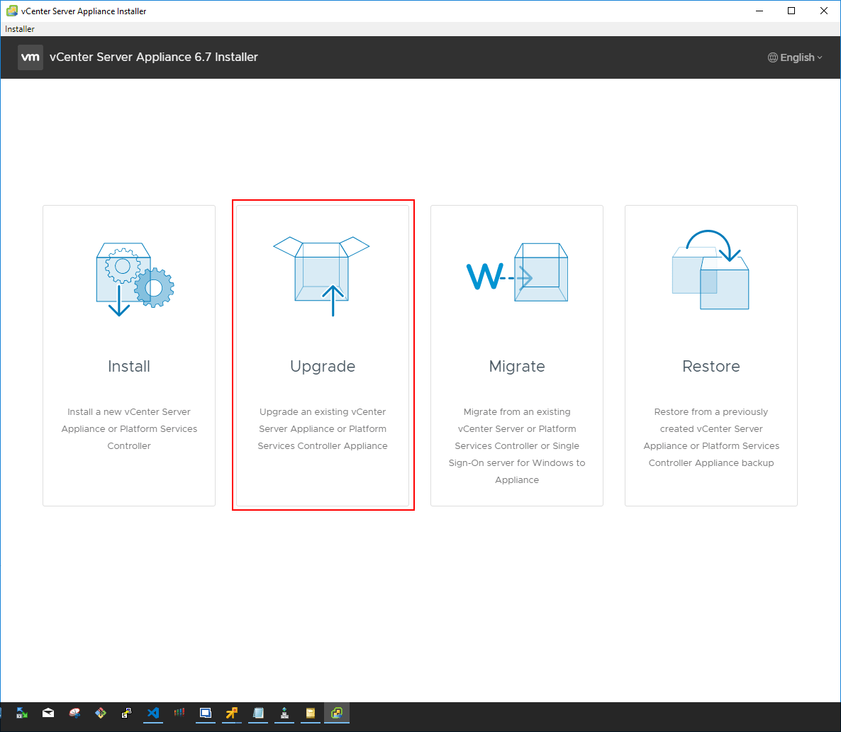Maximize the vCenter installer window
Viewport: 841px width, 732px height.
[791, 11]
